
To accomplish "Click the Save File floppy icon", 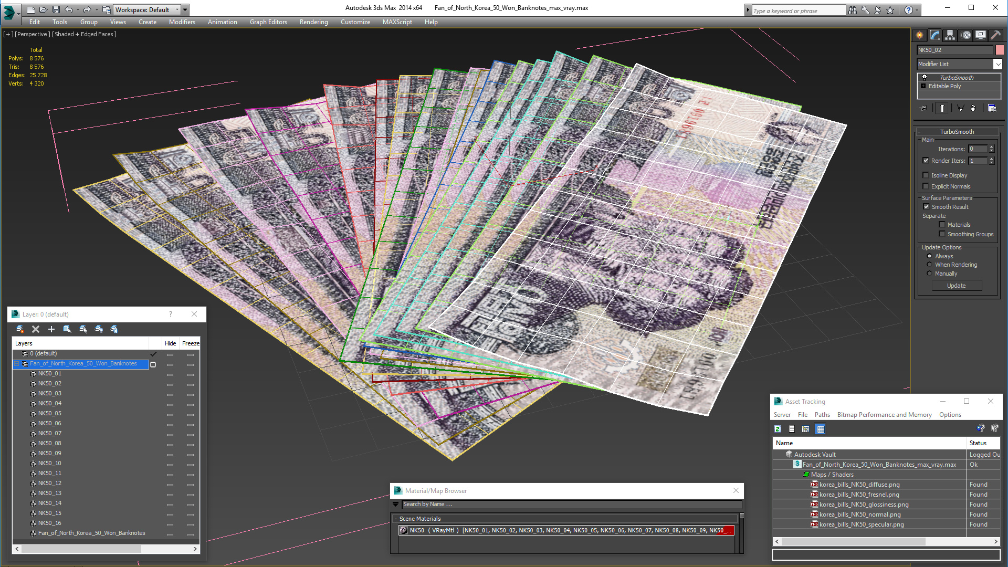I will click(x=56, y=9).
